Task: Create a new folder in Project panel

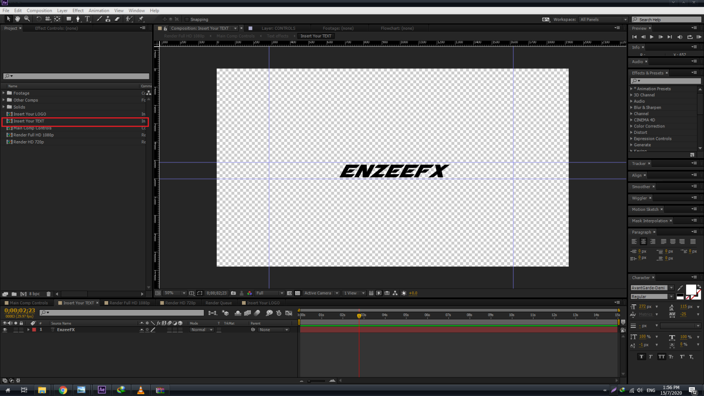Action: 14,294
